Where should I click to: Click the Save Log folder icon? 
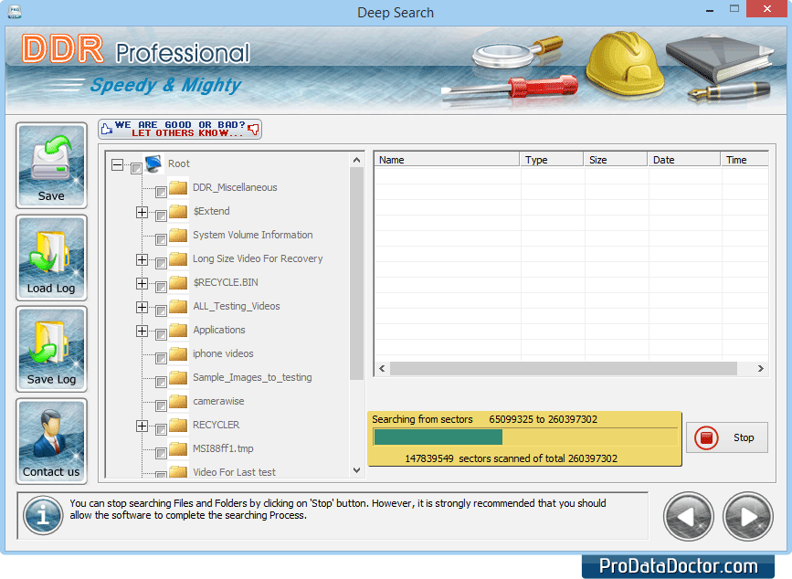pyautogui.click(x=51, y=349)
